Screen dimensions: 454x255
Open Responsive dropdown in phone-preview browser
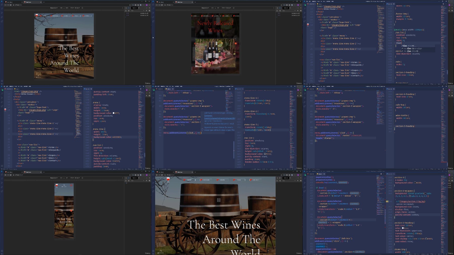pos(54,178)
